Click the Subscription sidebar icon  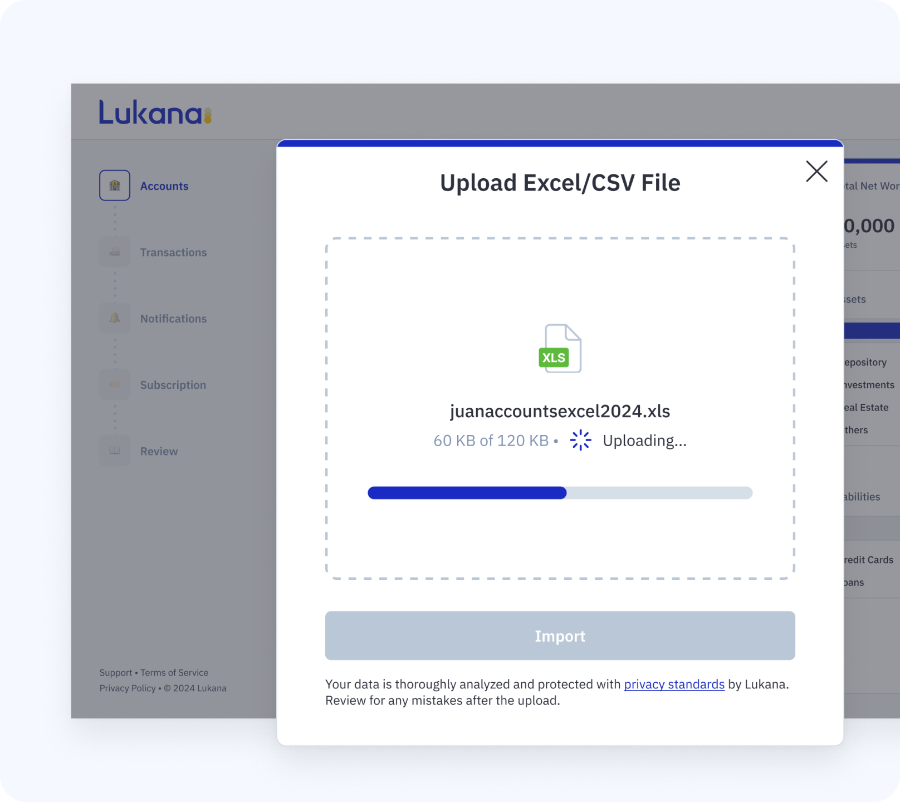pyautogui.click(x=115, y=384)
